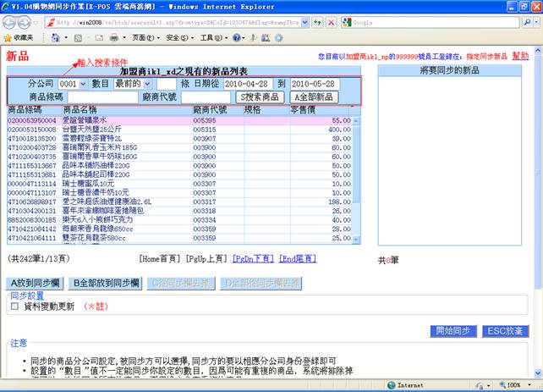Click the S搜索商品 search button

point(258,97)
